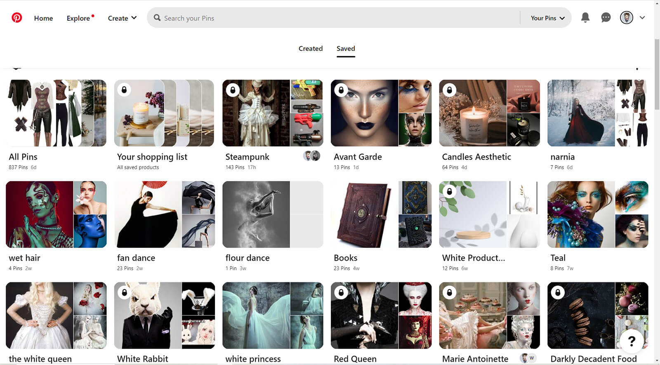660x365 pixels.
Task: Click the lock icon on Steampunk board
Action: click(x=233, y=90)
